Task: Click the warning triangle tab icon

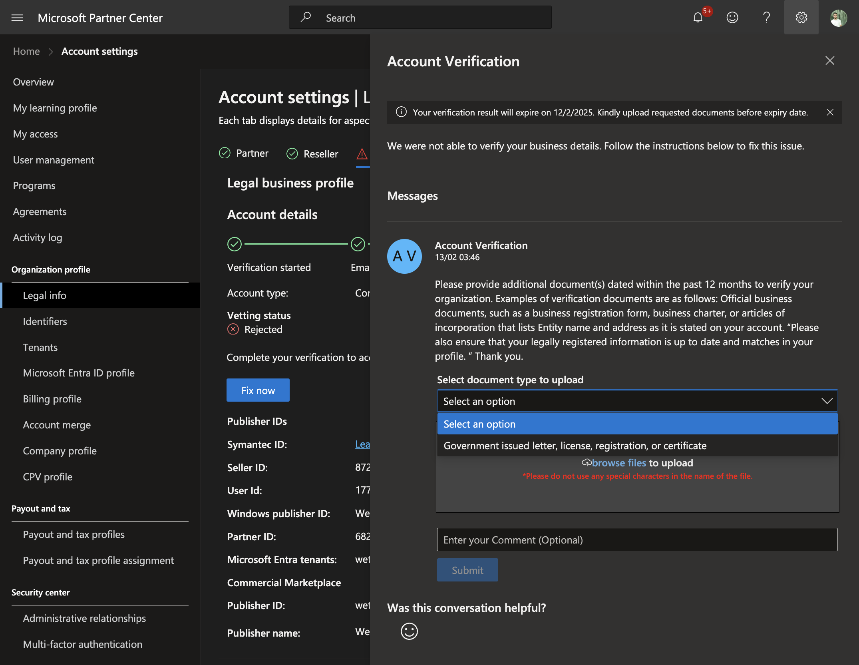Action: 362,154
